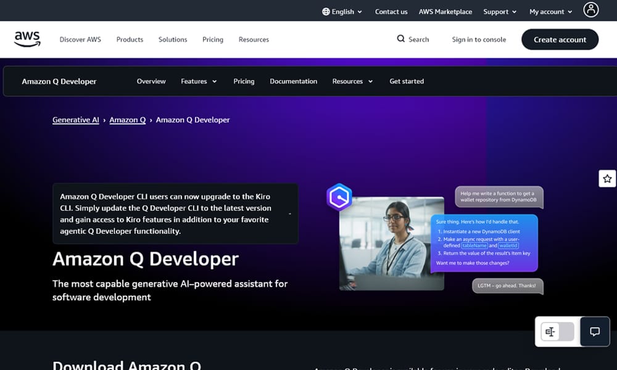Screen dimensions: 617x370
Task: Click the AWS logo
Action: (27, 39)
